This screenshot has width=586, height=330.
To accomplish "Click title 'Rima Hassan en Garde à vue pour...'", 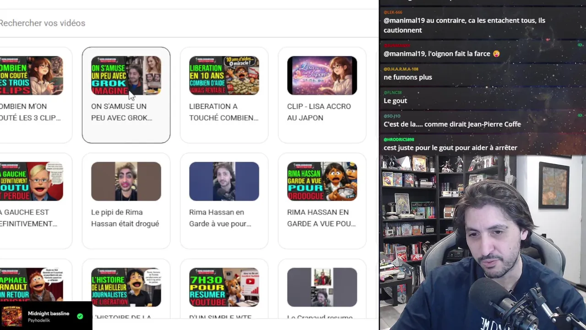I will 220,218.
